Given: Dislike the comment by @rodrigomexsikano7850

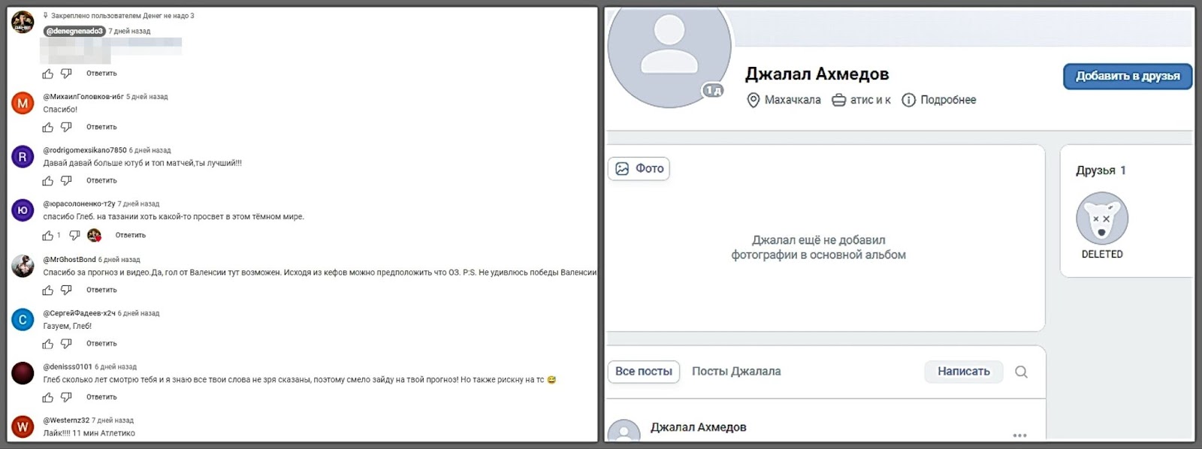Looking at the screenshot, I should click(x=66, y=180).
